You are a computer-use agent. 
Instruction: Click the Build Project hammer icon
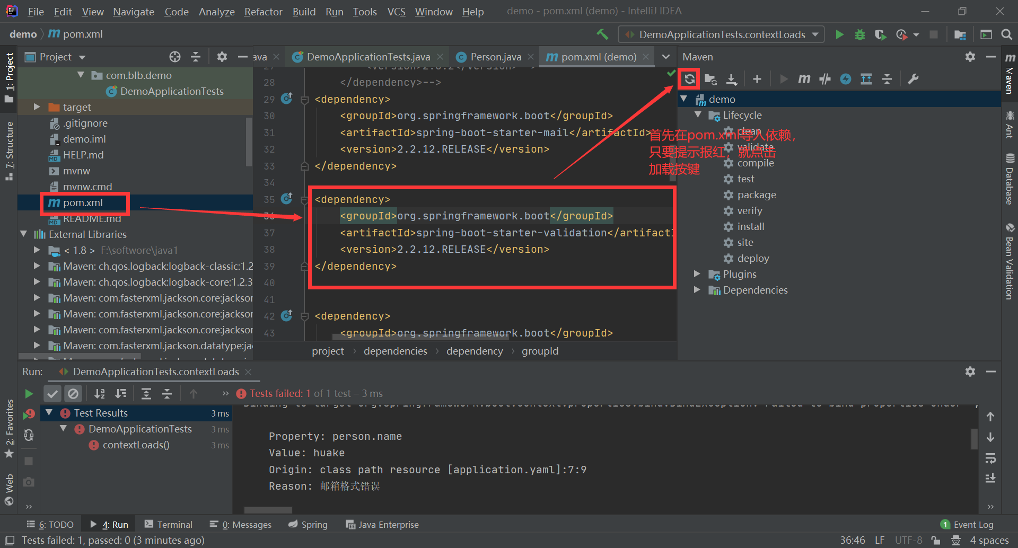(x=602, y=34)
